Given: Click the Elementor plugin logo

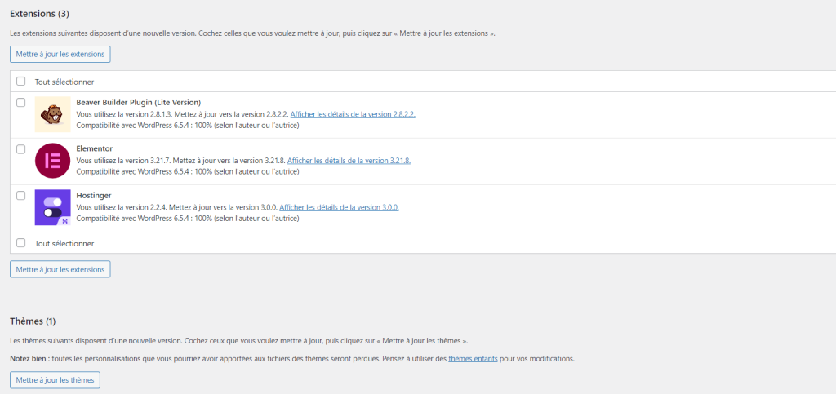Looking at the screenshot, I should coord(53,160).
